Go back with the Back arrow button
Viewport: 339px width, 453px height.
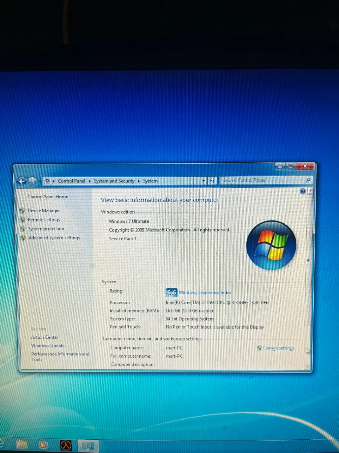pos(22,182)
